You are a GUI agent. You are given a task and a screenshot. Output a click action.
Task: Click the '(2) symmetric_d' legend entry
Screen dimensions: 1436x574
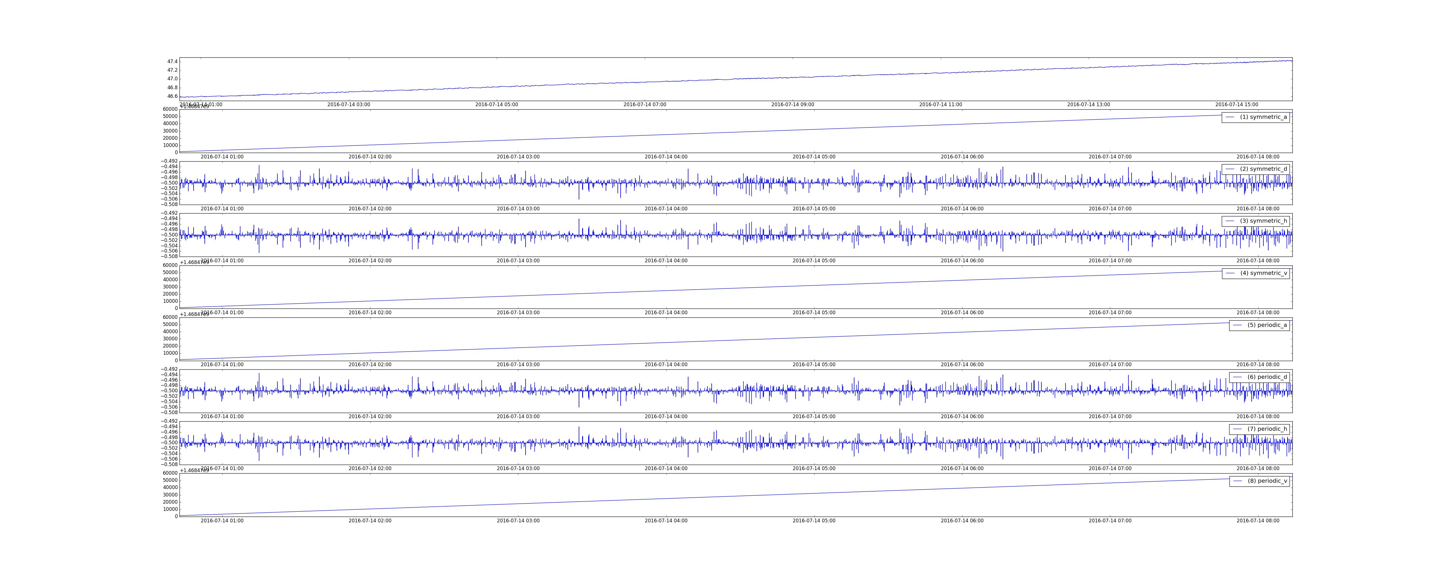tap(1263, 169)
